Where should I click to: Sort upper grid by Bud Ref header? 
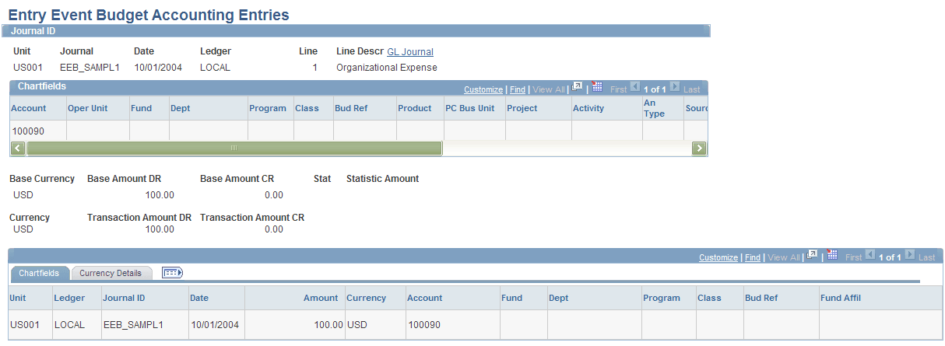click(351, 108)
